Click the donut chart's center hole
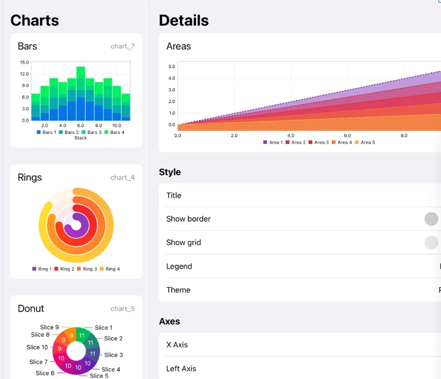Screen dimensions: 441x379 [x=76, y=350]
